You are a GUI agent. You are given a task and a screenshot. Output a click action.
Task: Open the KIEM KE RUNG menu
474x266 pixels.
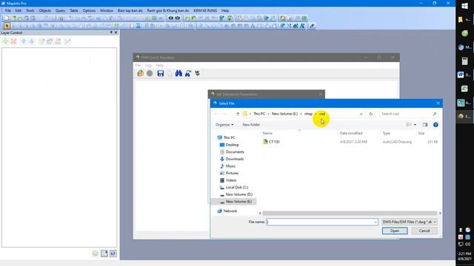[x=205, y=10]
